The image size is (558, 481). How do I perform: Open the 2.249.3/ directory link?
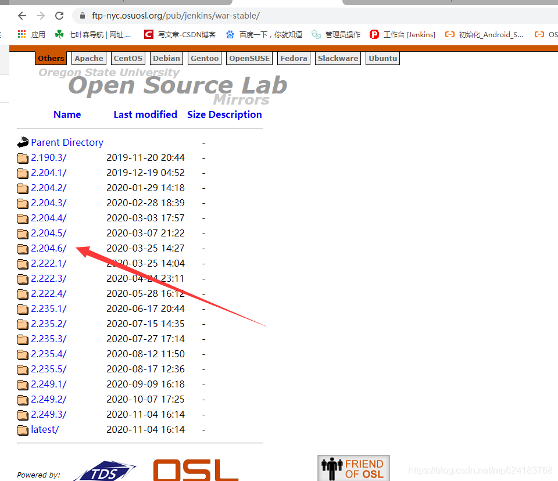[x=48, y=414]
